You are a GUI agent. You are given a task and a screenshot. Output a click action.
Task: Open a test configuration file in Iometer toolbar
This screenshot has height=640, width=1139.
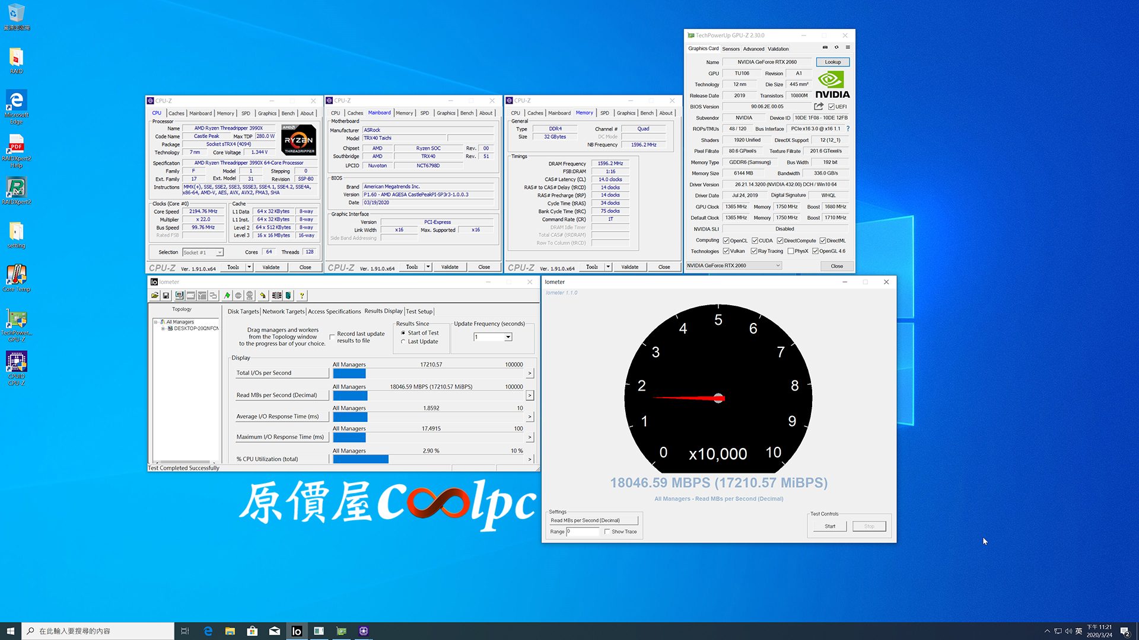[155, 295]
